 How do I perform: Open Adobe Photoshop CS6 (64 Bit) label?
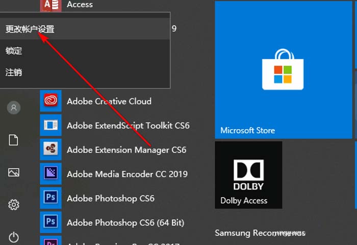(125, 223)
